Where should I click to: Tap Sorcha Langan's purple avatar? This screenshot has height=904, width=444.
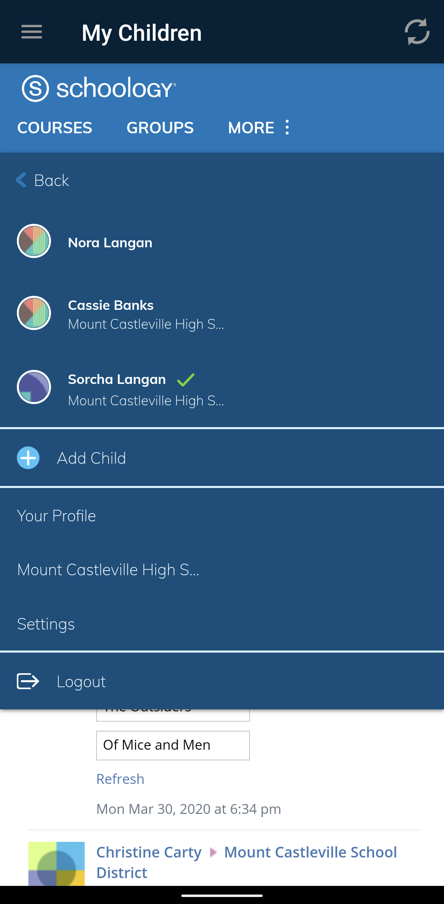coord(34,387)
